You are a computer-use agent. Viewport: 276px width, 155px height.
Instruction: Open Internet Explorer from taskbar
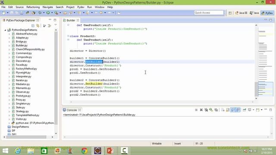coord(18,151)
